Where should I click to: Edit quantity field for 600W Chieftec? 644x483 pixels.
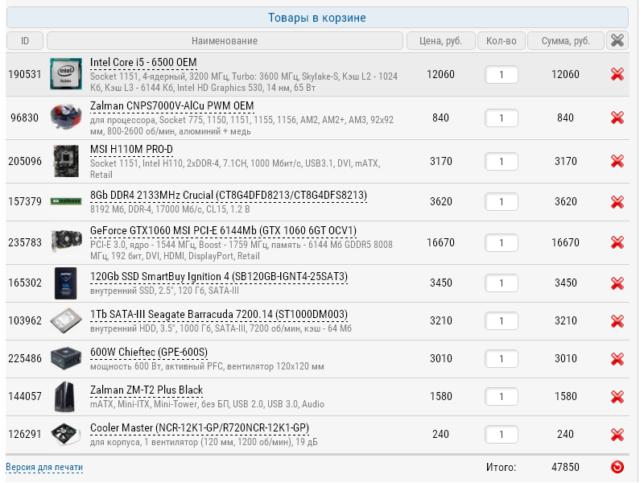(x=501, y=359)
